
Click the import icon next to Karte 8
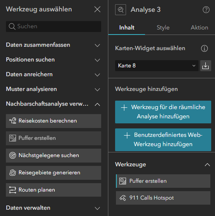pos(206,66)
